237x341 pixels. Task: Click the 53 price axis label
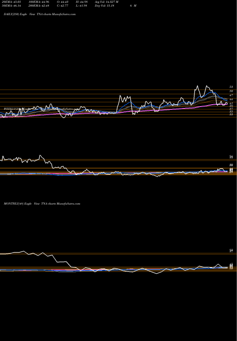point(231,87)
